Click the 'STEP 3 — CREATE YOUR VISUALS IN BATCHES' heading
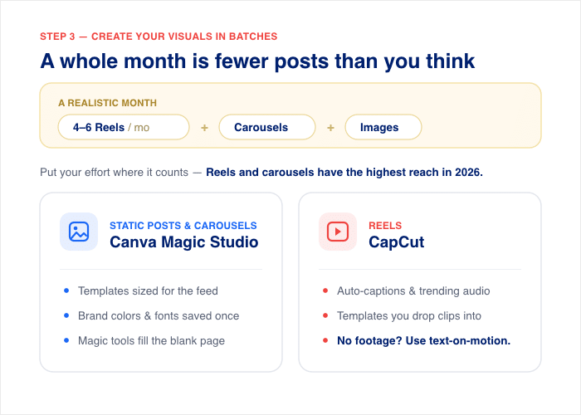581x415 pixels. point(159,37)
